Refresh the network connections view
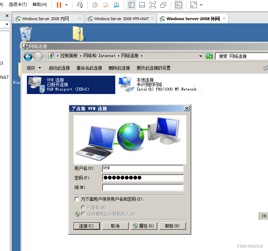 click(210, 56)
